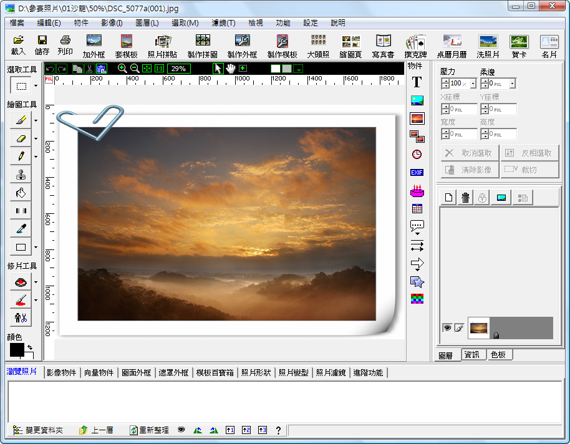
Task: Delete layer with trash can icon
Action: pyautogui.click(x=465, y=198)
